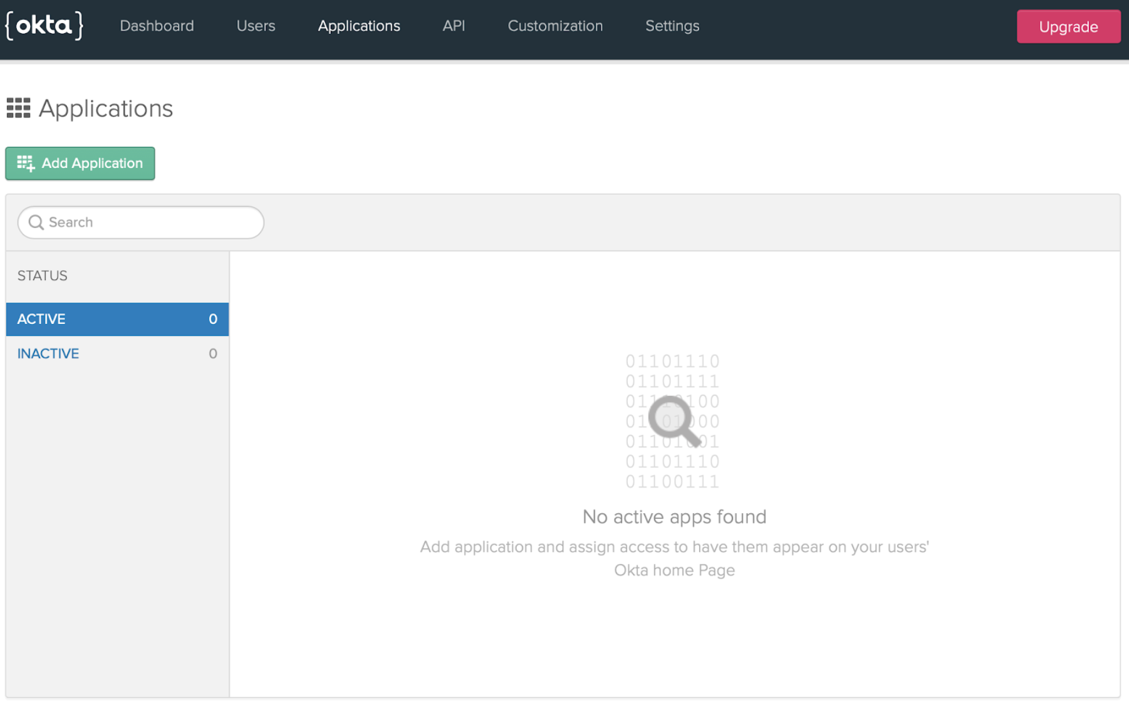
Task: Click the Add Application button label
Action: (x=92, y=164)
